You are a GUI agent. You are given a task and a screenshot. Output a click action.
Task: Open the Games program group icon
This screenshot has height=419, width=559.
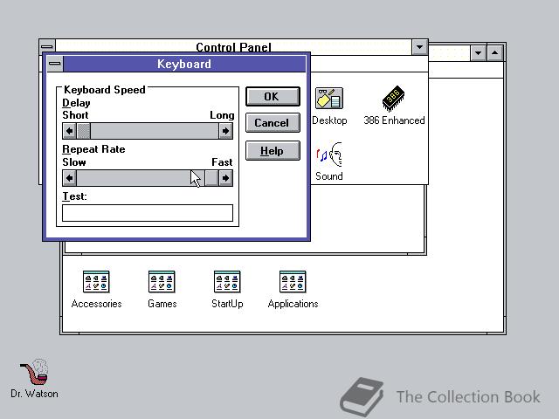(x=162, y=282)
